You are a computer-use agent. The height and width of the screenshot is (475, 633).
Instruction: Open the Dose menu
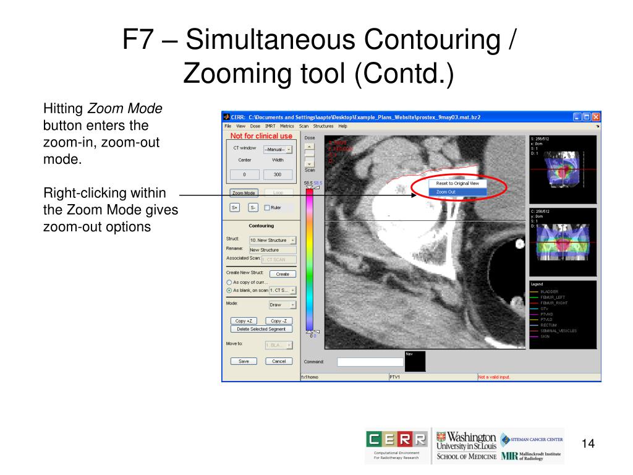pos(255,126)
